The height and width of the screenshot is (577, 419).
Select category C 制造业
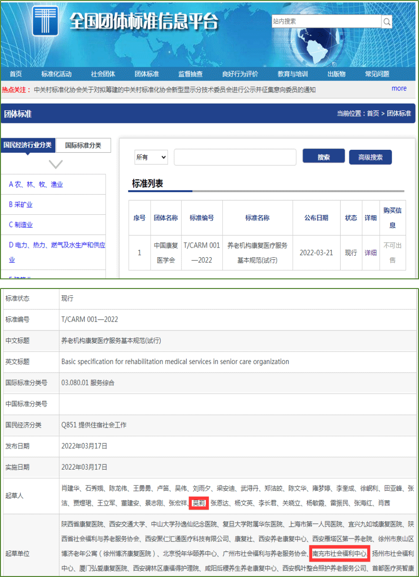(21, 225)
